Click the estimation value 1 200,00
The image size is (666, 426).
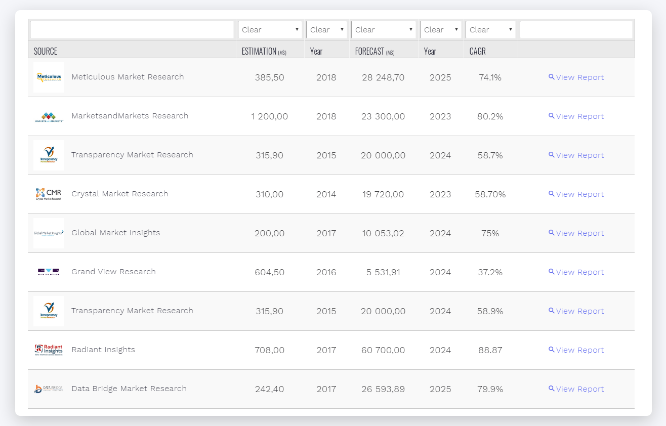(x=270, y=116)
